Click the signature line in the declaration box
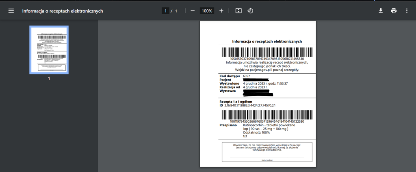 pyautogui.click(x=267, y=157)
